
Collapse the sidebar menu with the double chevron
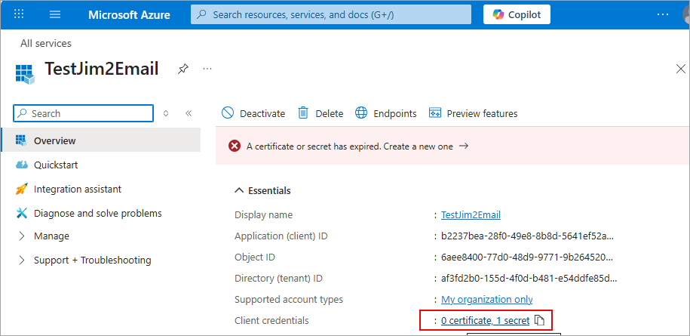click(189, 113)
